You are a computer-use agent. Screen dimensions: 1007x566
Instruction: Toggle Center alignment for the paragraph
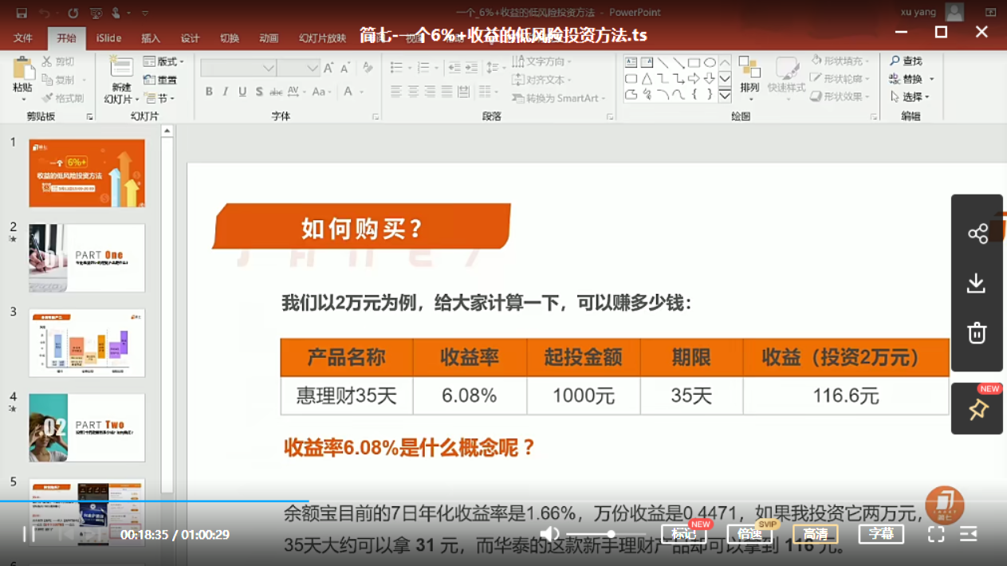tap(413, 92)
